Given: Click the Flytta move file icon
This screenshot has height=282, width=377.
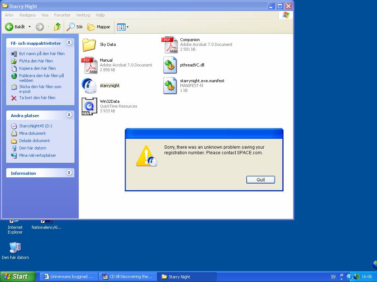Looking at the screenshot, I should click(x=14, y=61).
